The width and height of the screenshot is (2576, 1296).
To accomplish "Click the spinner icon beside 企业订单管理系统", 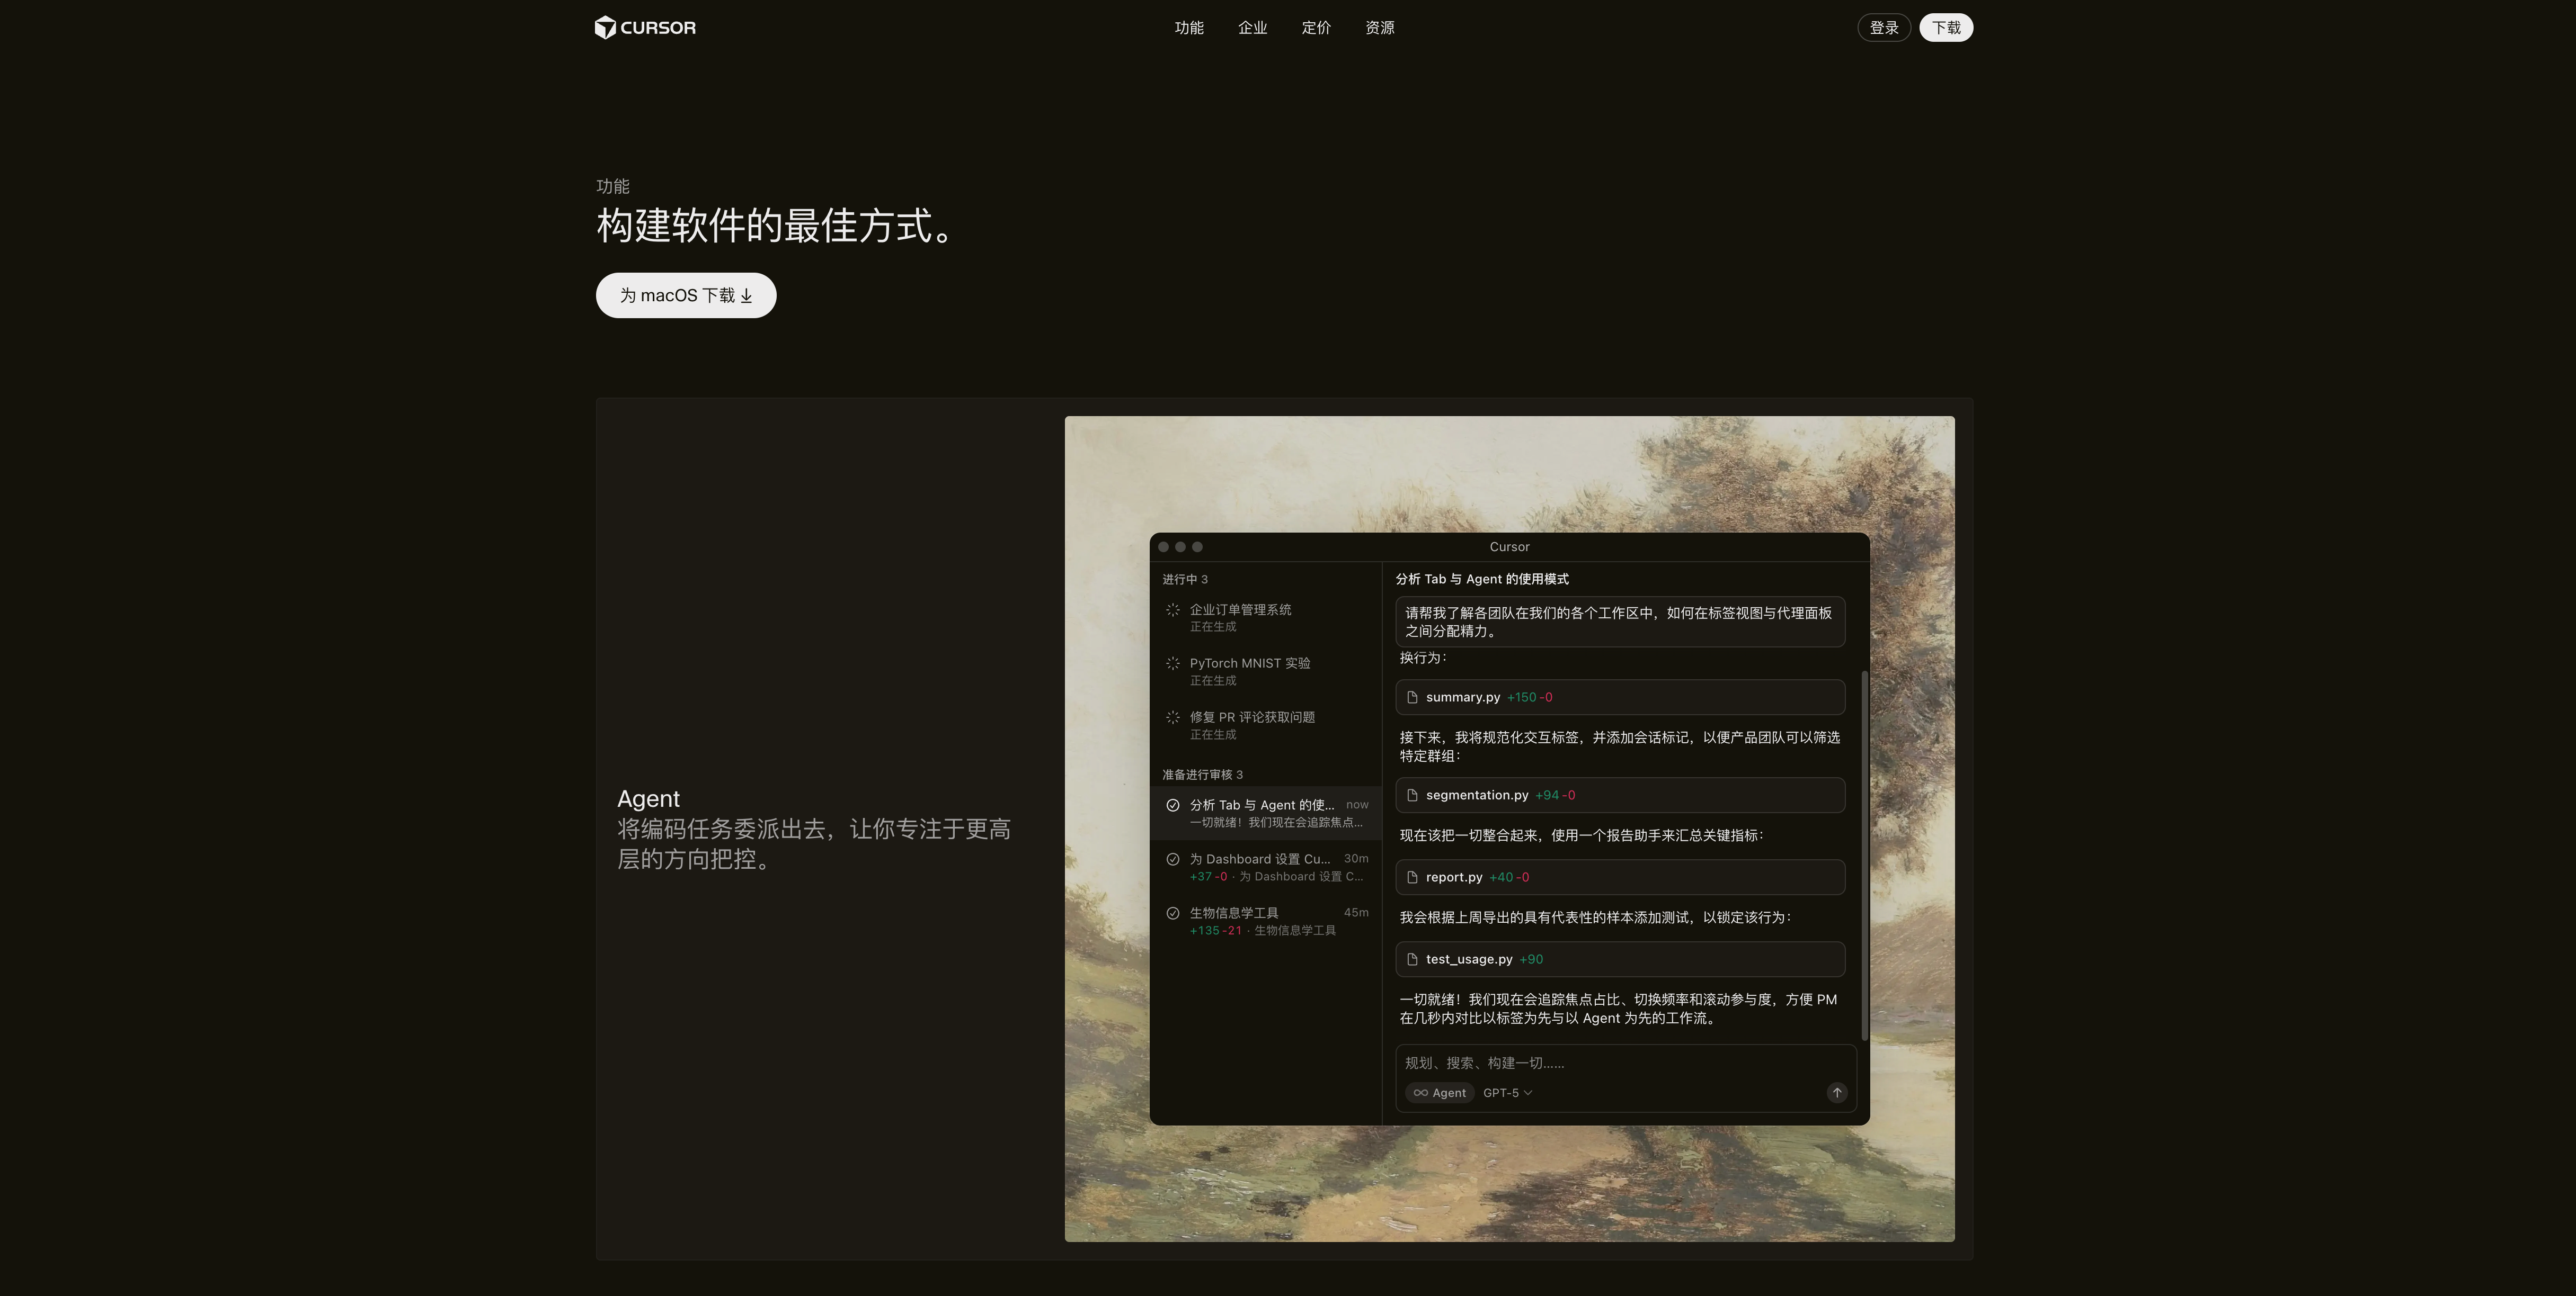I will (1172, 609).
